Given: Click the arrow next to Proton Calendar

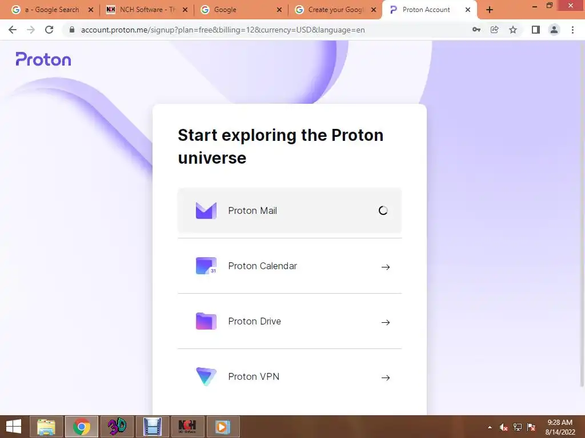Looking at the screenshot, I should point(386,267).
